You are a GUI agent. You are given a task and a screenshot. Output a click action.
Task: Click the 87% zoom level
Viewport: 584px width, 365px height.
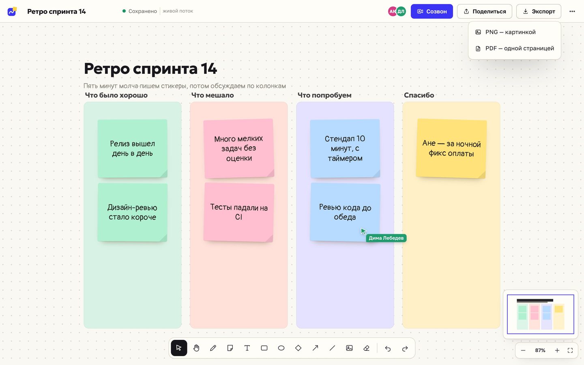click(540, 350)
